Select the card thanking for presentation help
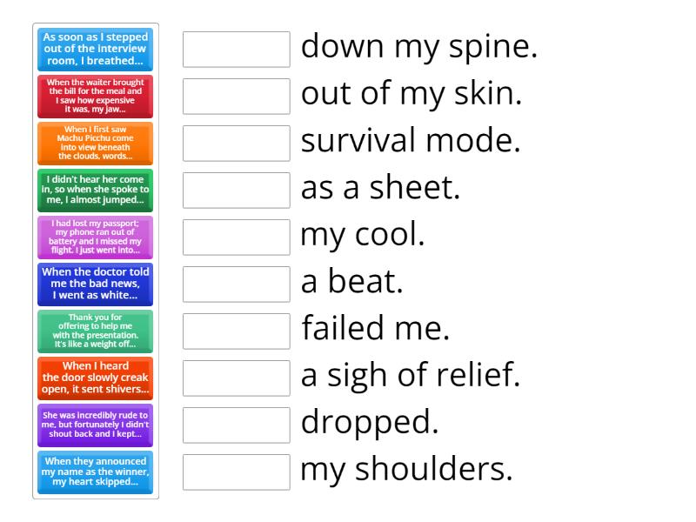Image resolution: width=696 pixels, height=522 pixels. 95,331
